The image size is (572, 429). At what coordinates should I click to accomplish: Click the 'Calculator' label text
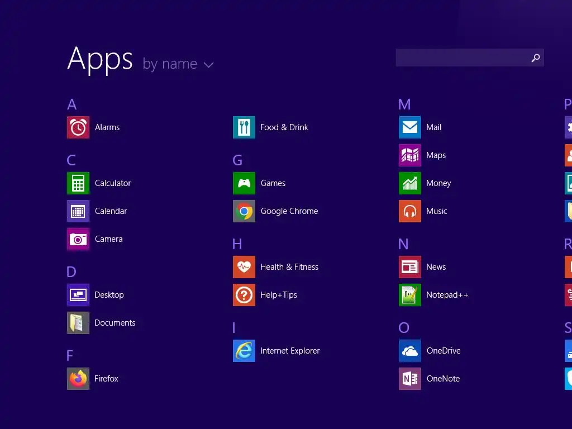click(113, 183)
